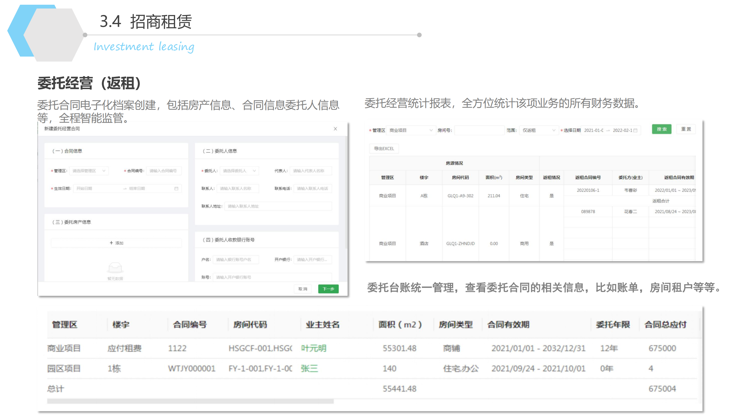Click the green 搜索 button

pyautogui.click(x=661, y=129)
